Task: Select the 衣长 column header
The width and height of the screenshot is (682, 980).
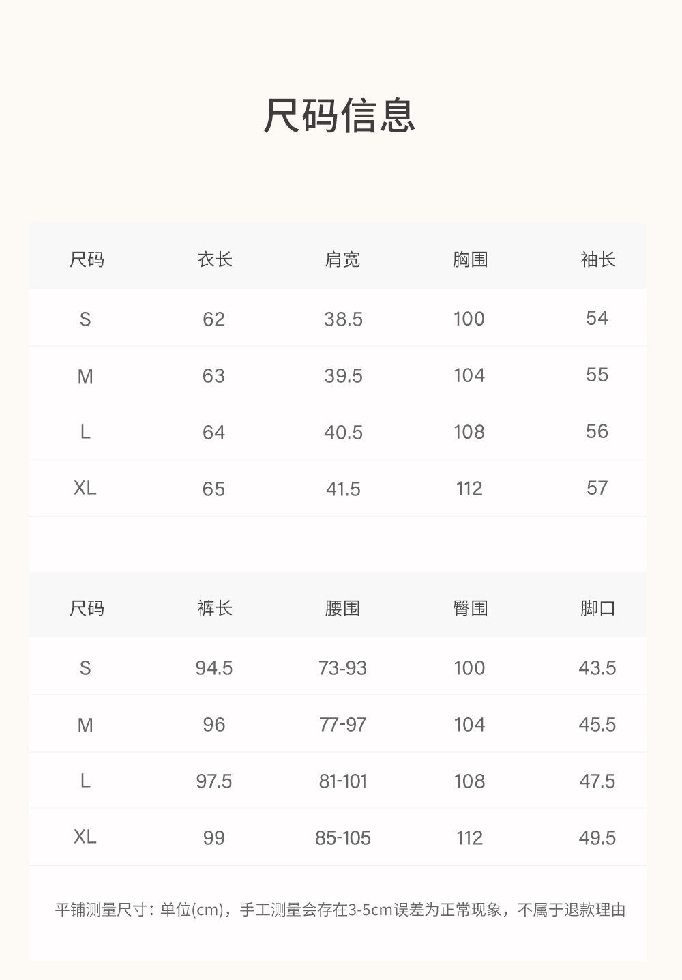Action: pos(215,259)
